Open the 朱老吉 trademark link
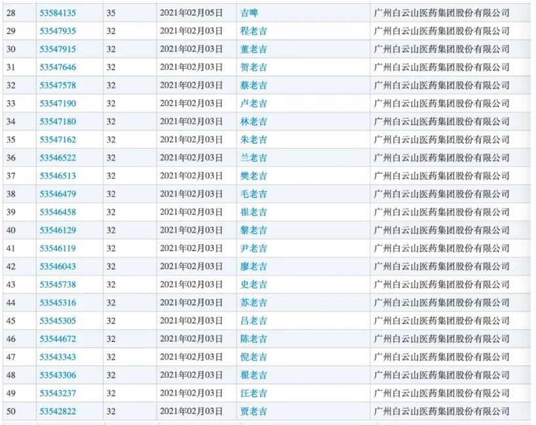 (254, 139)
